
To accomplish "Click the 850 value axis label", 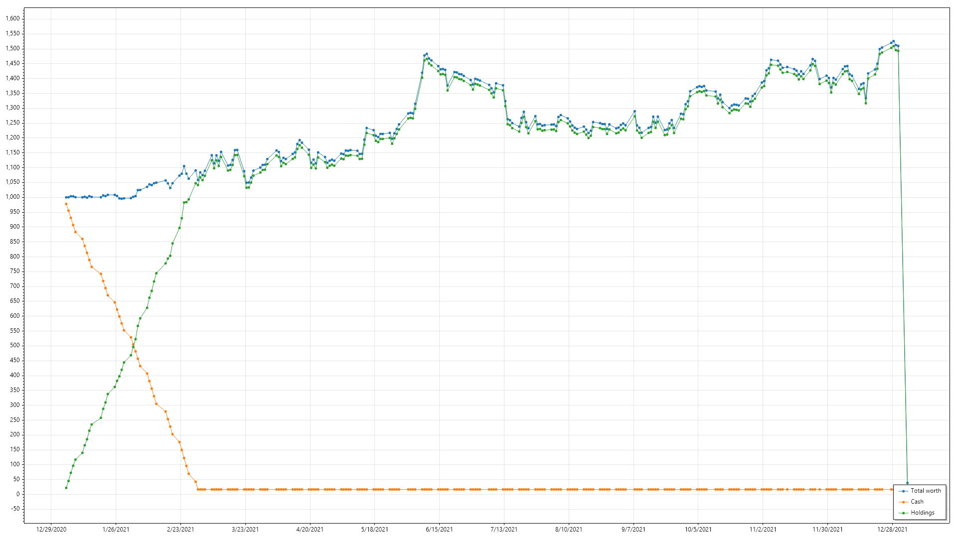I will pos(15,242).
